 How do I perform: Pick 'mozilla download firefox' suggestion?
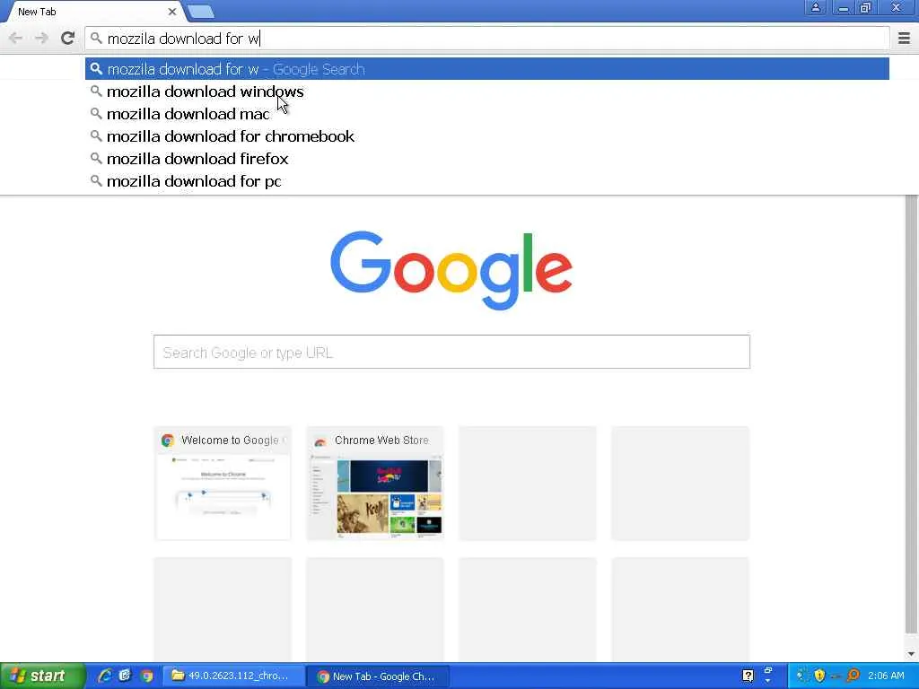coord(197,159)
